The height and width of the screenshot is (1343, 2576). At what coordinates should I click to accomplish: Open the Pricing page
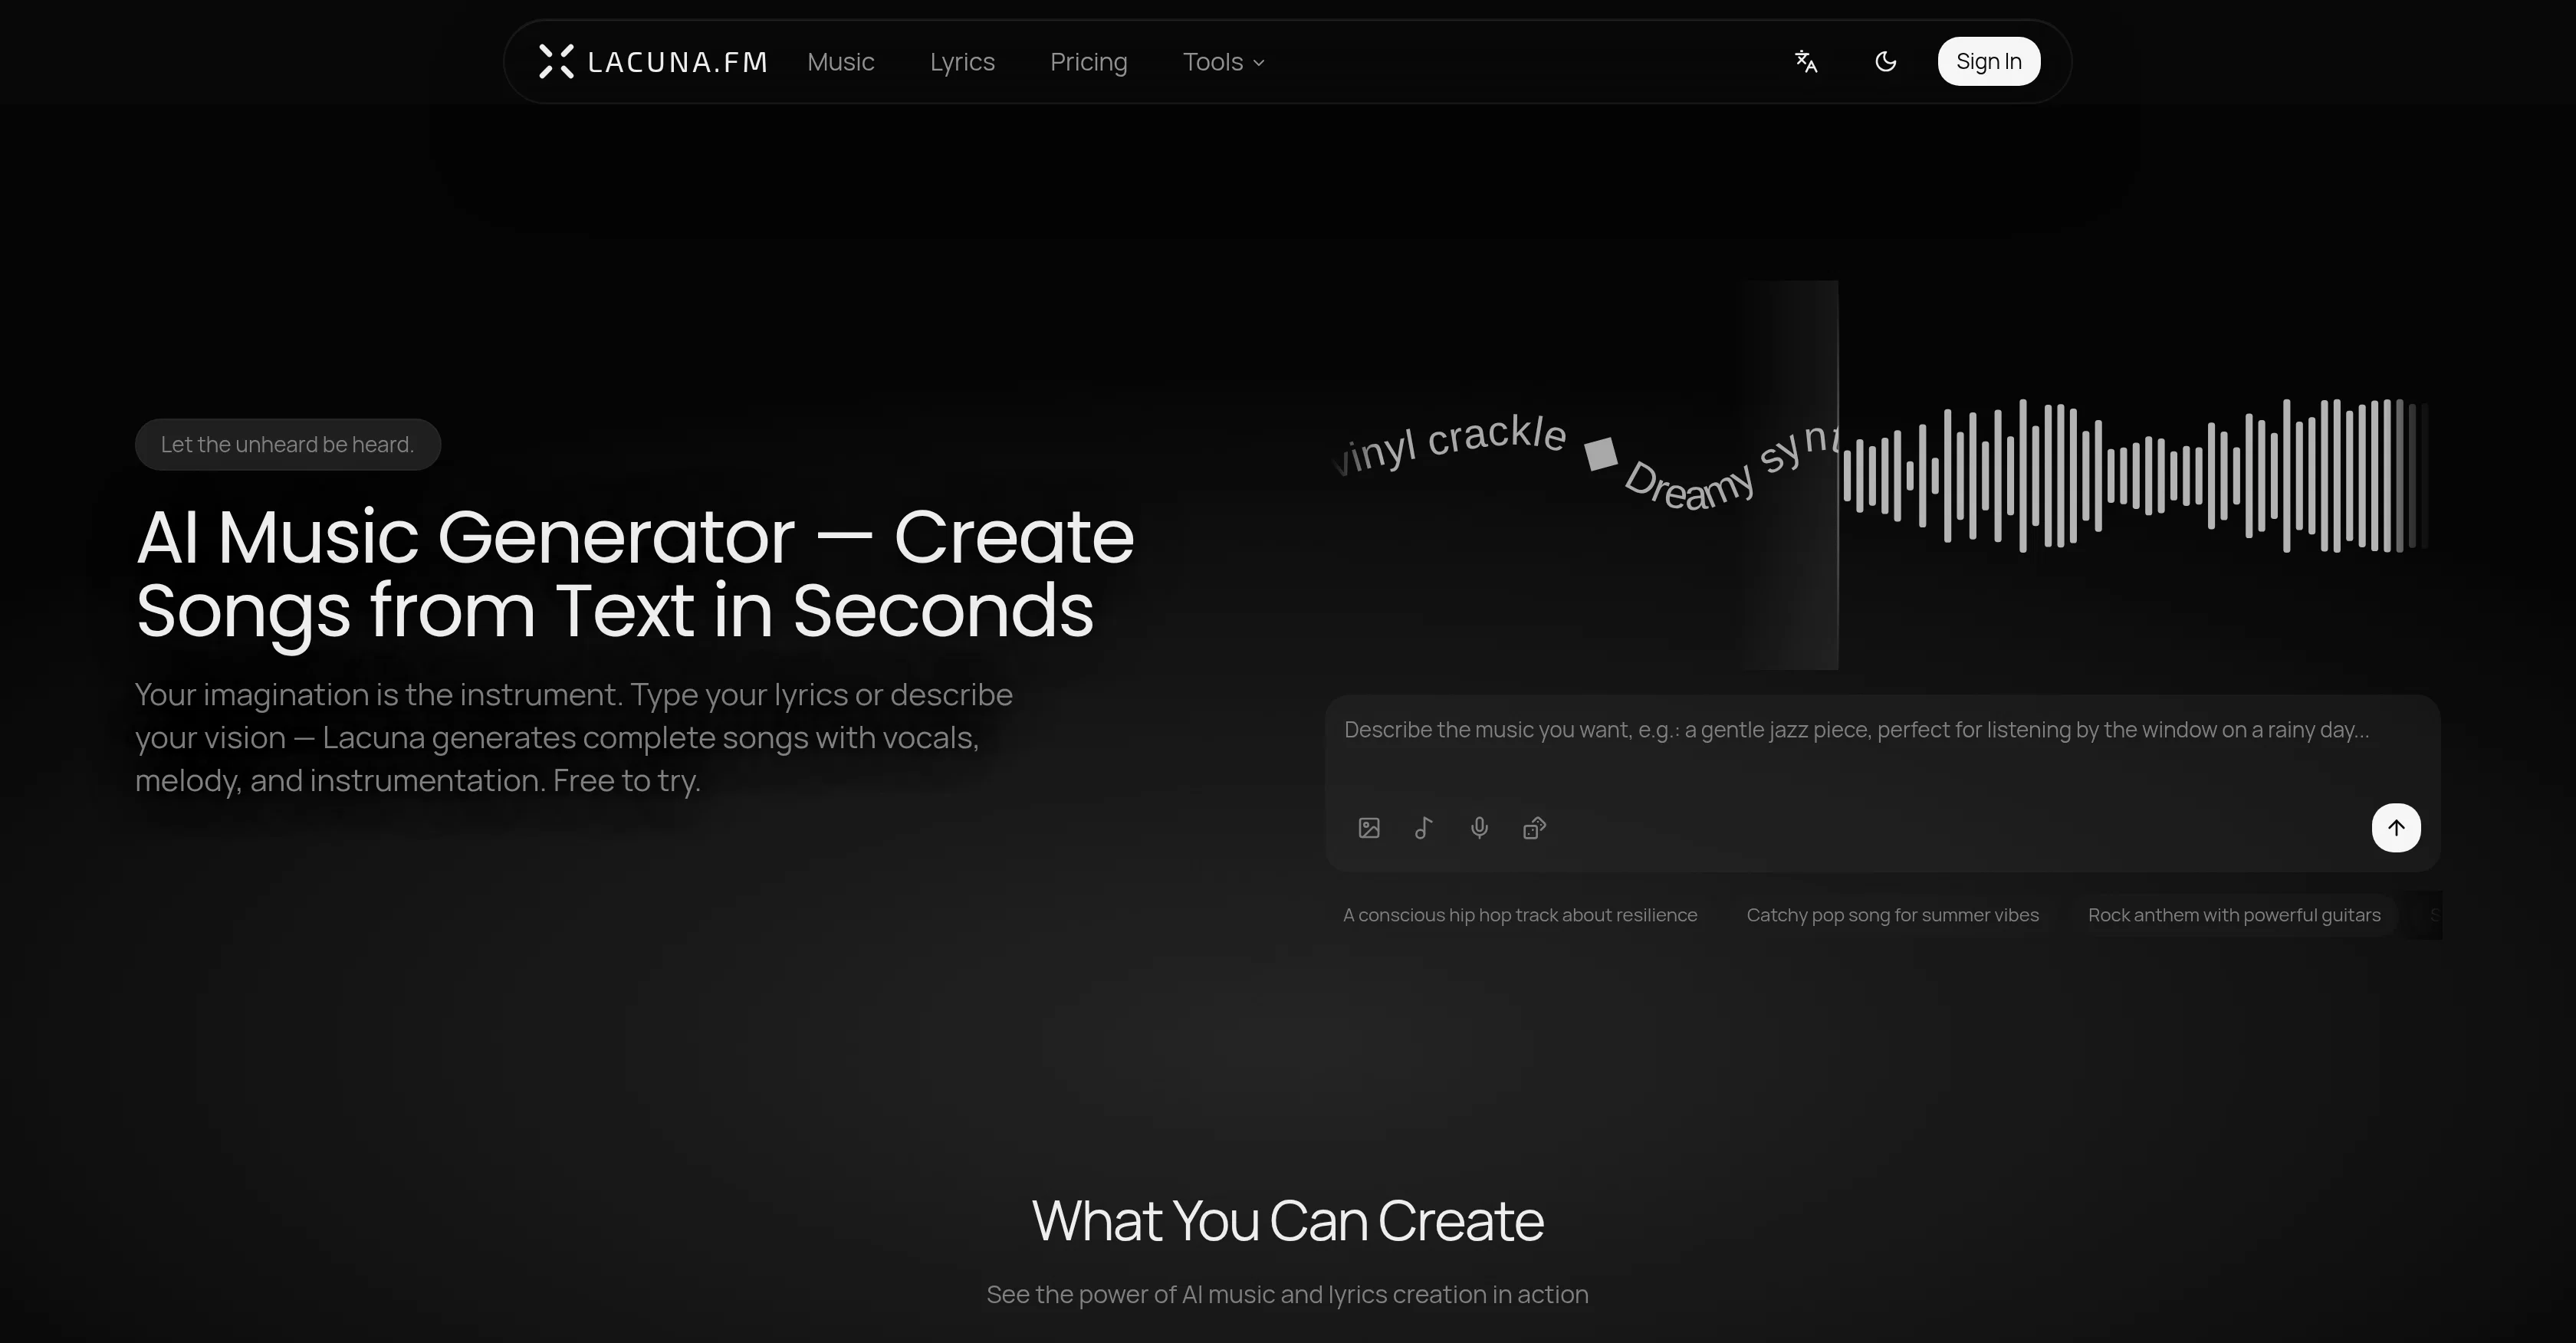1088,62
